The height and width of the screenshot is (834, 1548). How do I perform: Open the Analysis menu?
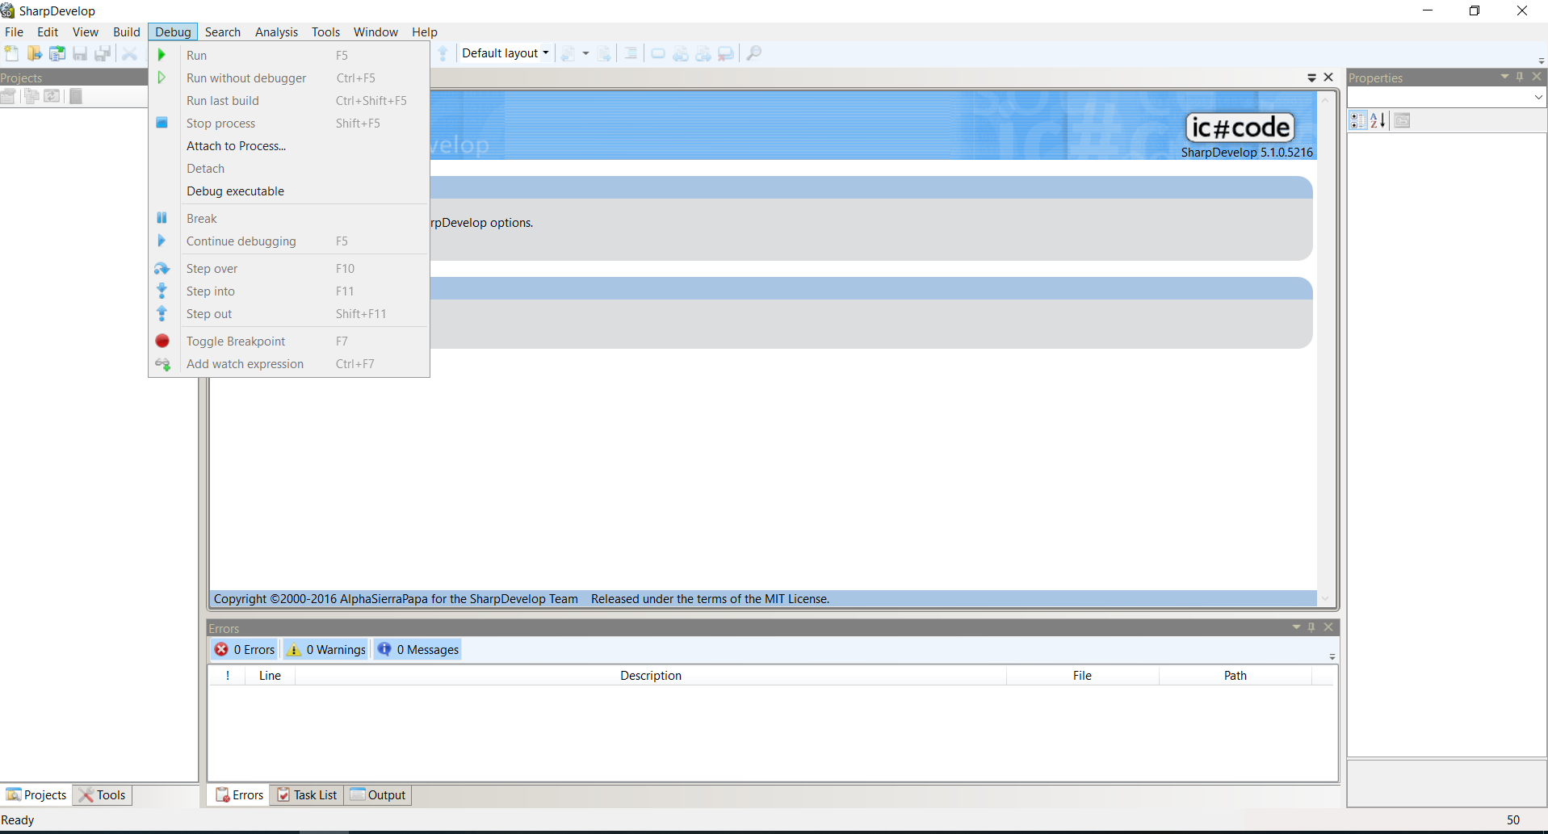click(x=276, y=31)
